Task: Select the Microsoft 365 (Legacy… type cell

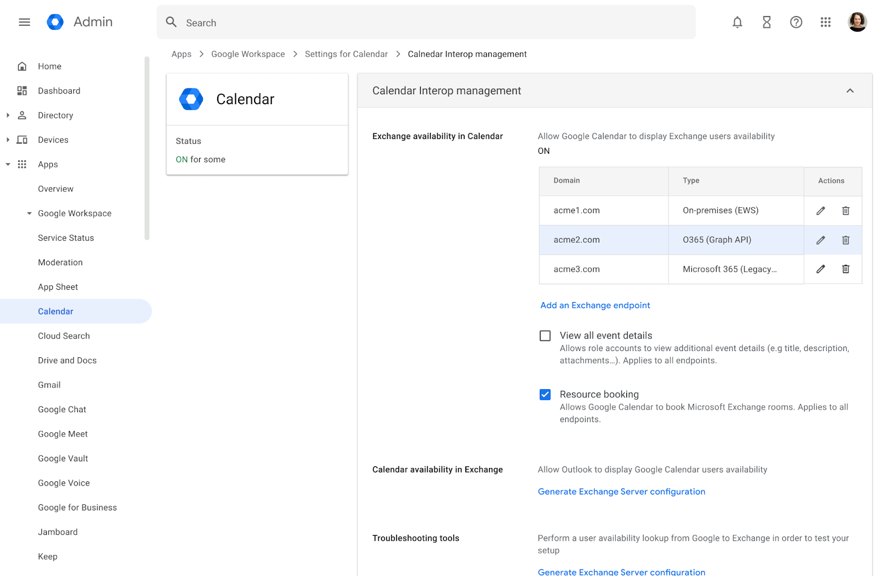Action: click(736, 269)
